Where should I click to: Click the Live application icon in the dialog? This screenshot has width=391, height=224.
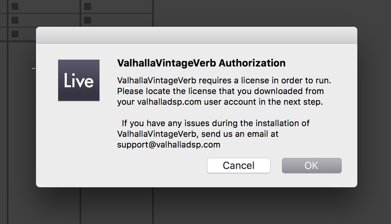(79, 80)
